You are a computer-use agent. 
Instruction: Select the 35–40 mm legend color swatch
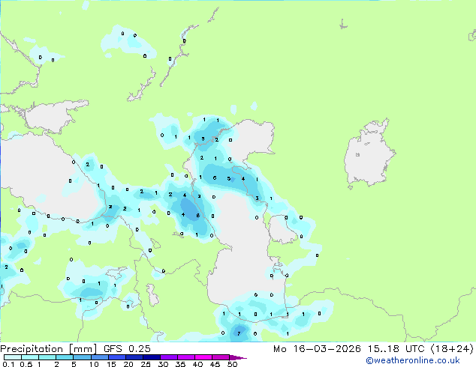point(186,357)
